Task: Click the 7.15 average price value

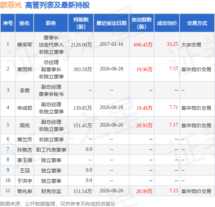Action: coord(173,191)
